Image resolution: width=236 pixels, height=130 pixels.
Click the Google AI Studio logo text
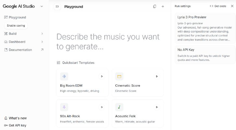(19, 6)
